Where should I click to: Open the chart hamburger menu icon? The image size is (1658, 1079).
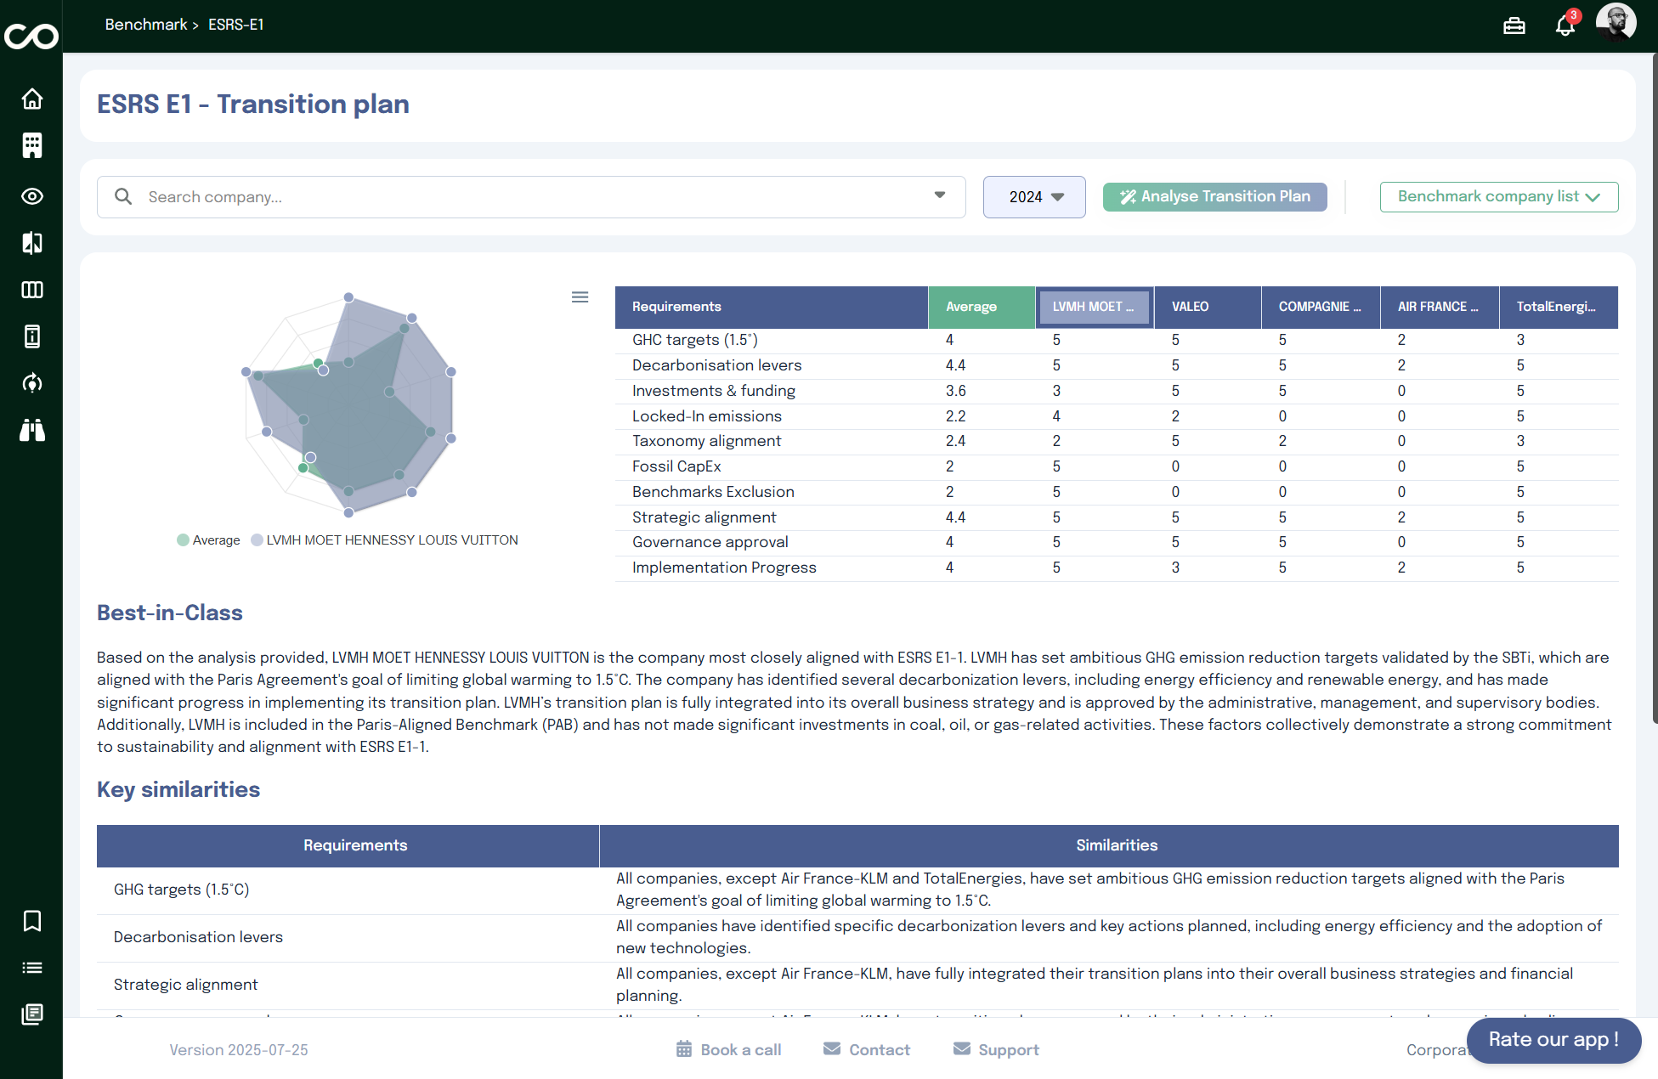point(580,297)
